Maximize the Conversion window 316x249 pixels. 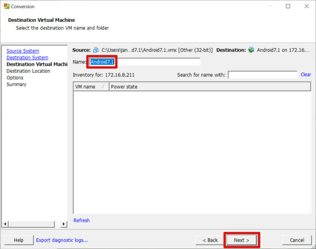point(288,6)
